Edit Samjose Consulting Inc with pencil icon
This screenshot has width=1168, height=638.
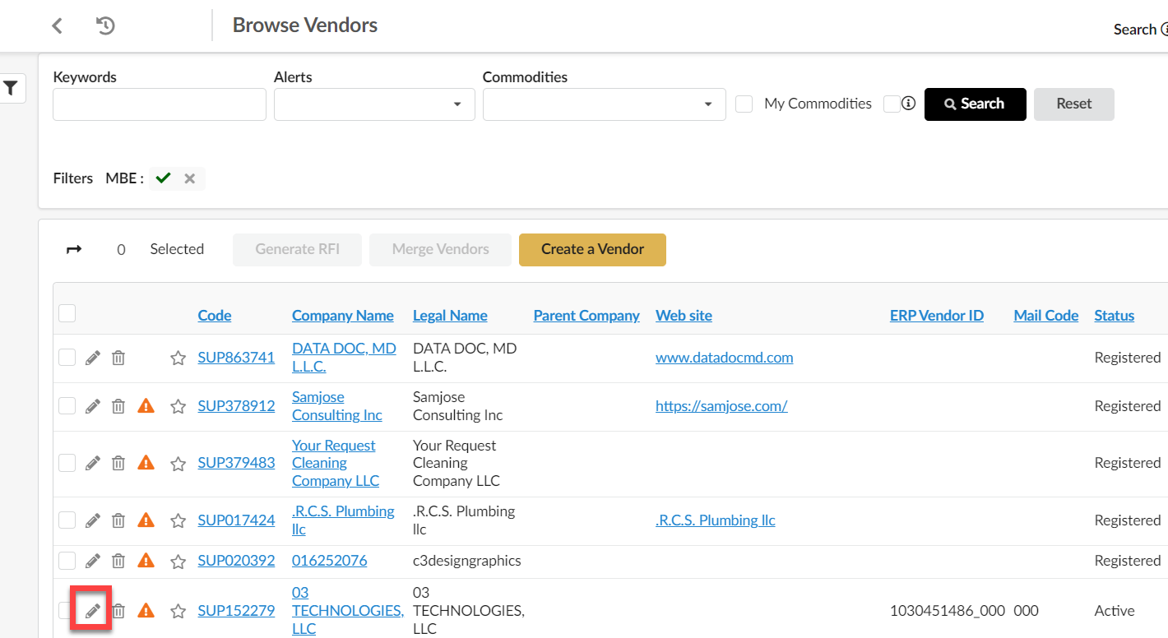[x=93, y=406]
